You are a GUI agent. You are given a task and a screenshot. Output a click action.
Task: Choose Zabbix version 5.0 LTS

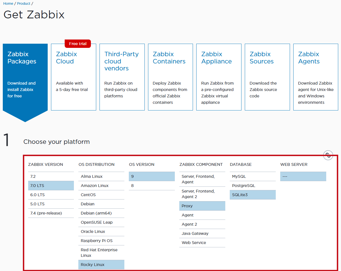click(x=51, y=204)
